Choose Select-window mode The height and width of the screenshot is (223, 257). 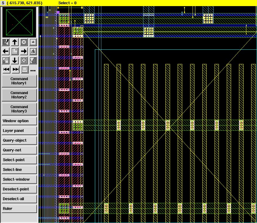(19, 179)
